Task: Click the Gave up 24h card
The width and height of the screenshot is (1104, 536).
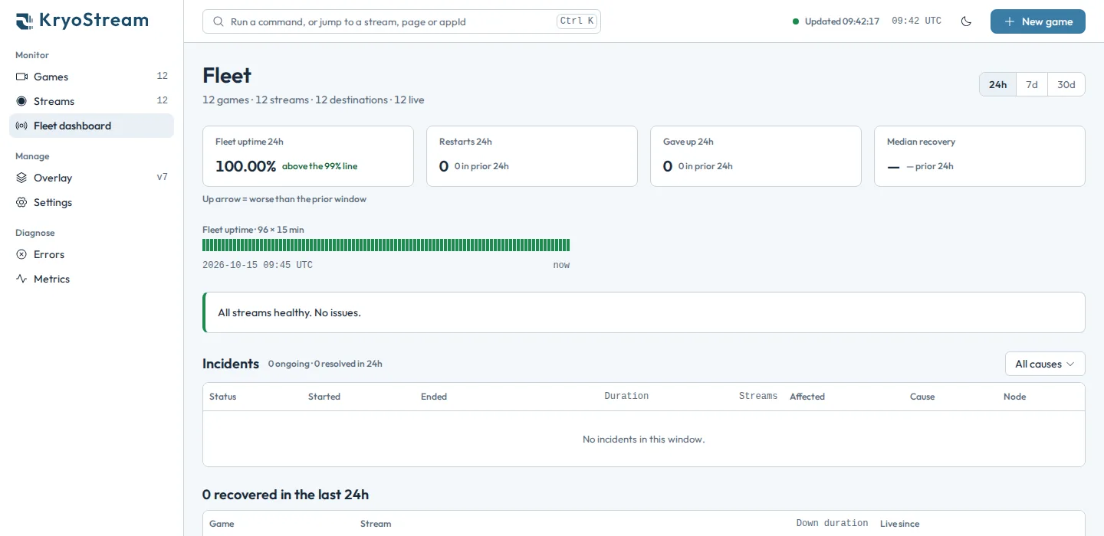Action: (756, 156)
